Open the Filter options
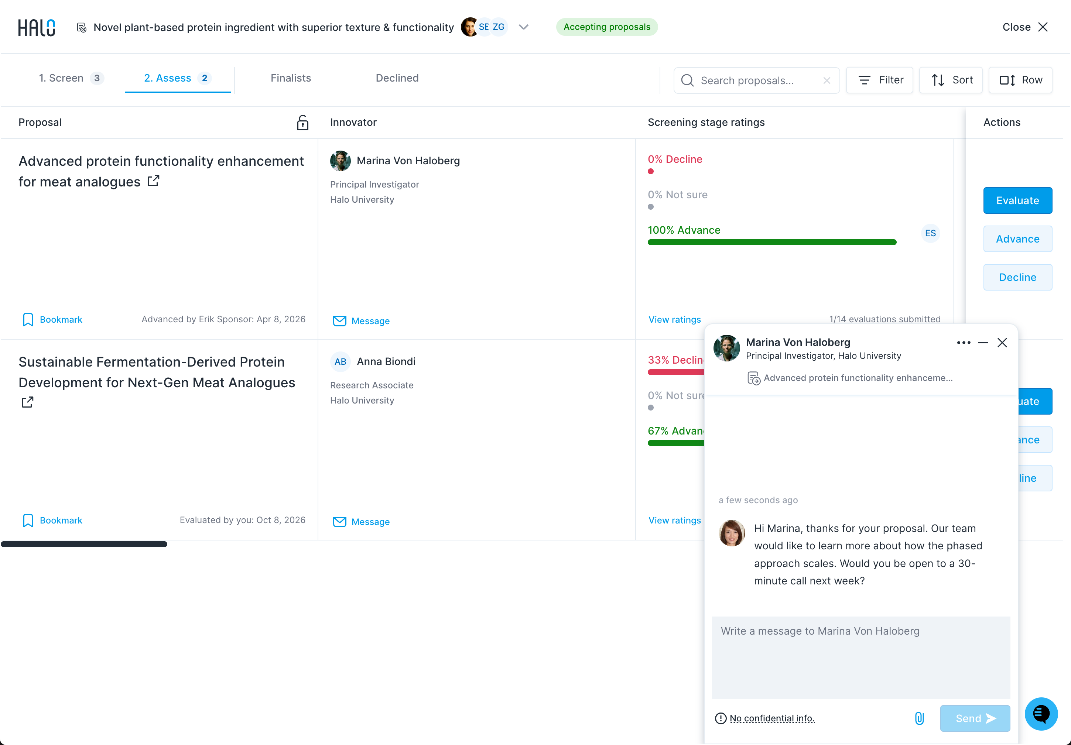 [x=879, y=80]
